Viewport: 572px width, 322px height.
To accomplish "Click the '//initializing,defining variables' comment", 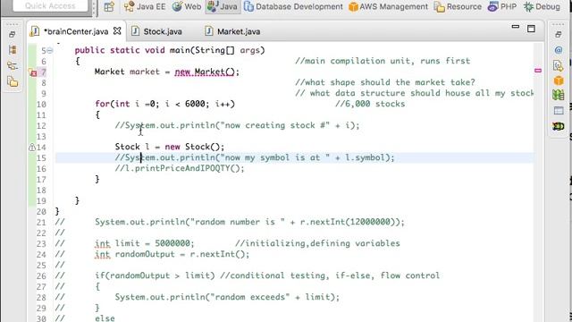I will click(317, 243).
